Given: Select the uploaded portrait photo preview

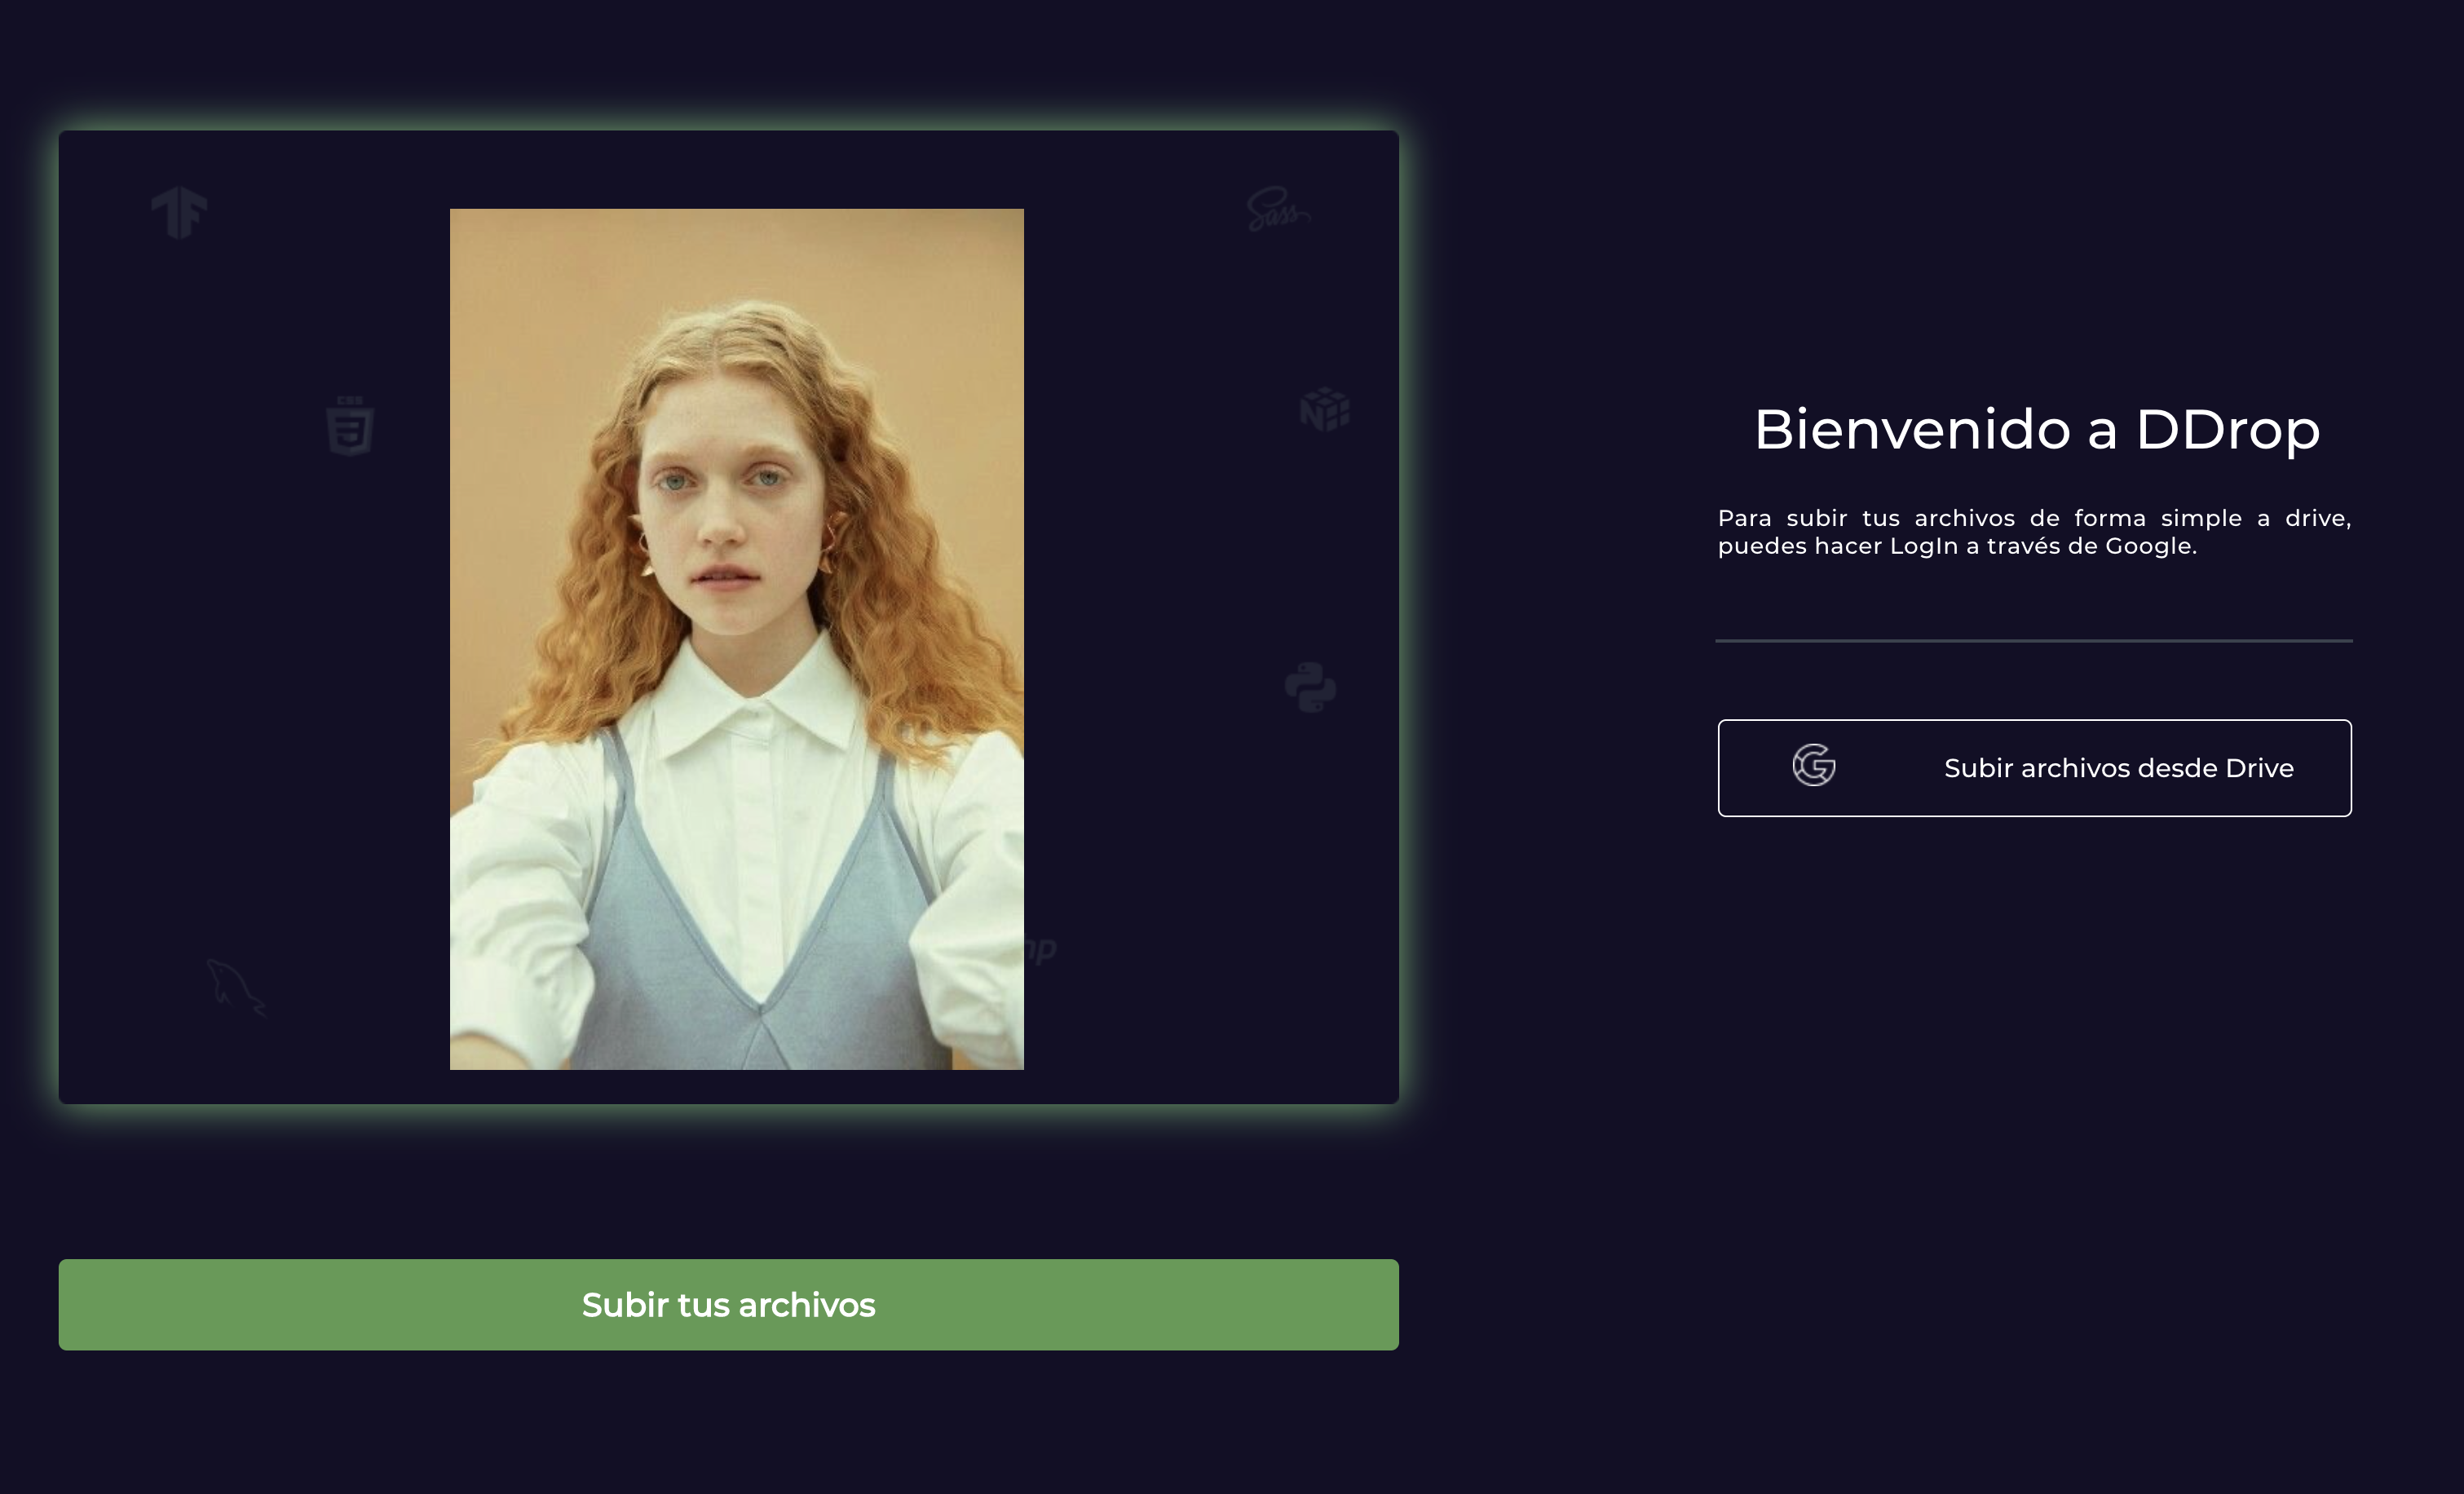Looking at the screenshot, I should (x=736, y=639).
